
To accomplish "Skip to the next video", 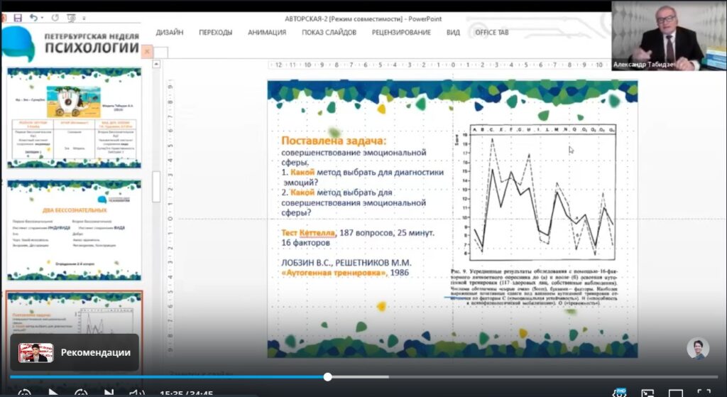I will pos(108,393).
